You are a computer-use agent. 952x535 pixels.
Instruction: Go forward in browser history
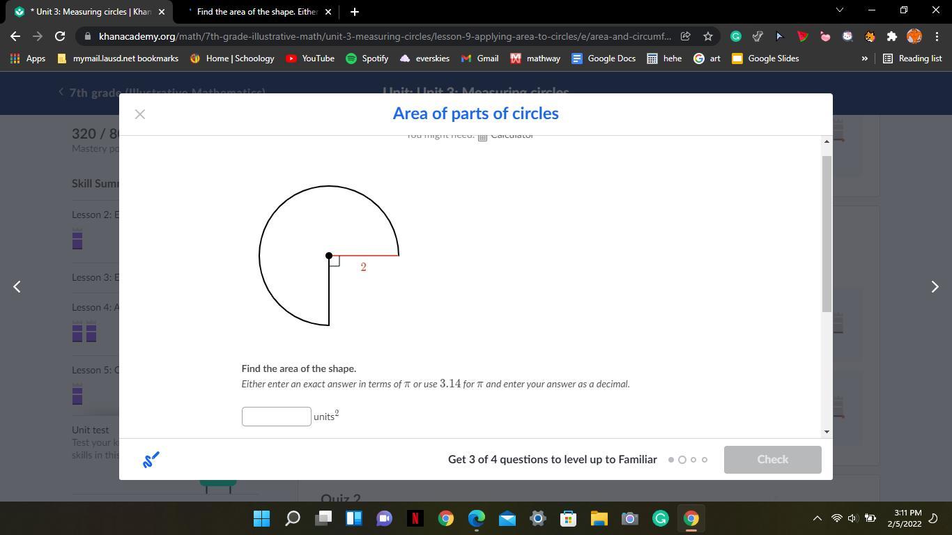point(38,36)
